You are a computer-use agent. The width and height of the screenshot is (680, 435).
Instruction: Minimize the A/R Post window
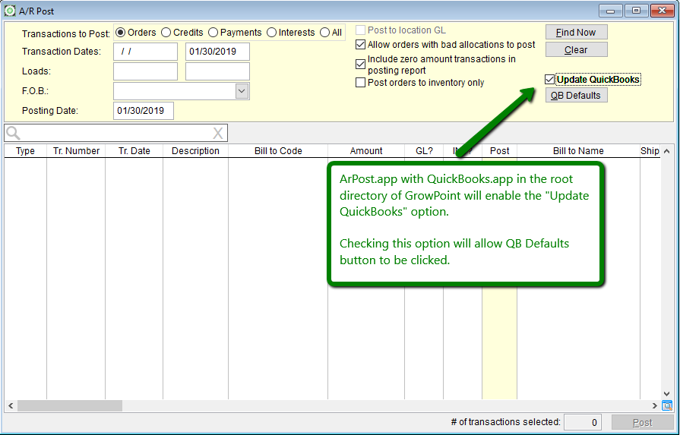pyautogui.click(x=611, y=11)
